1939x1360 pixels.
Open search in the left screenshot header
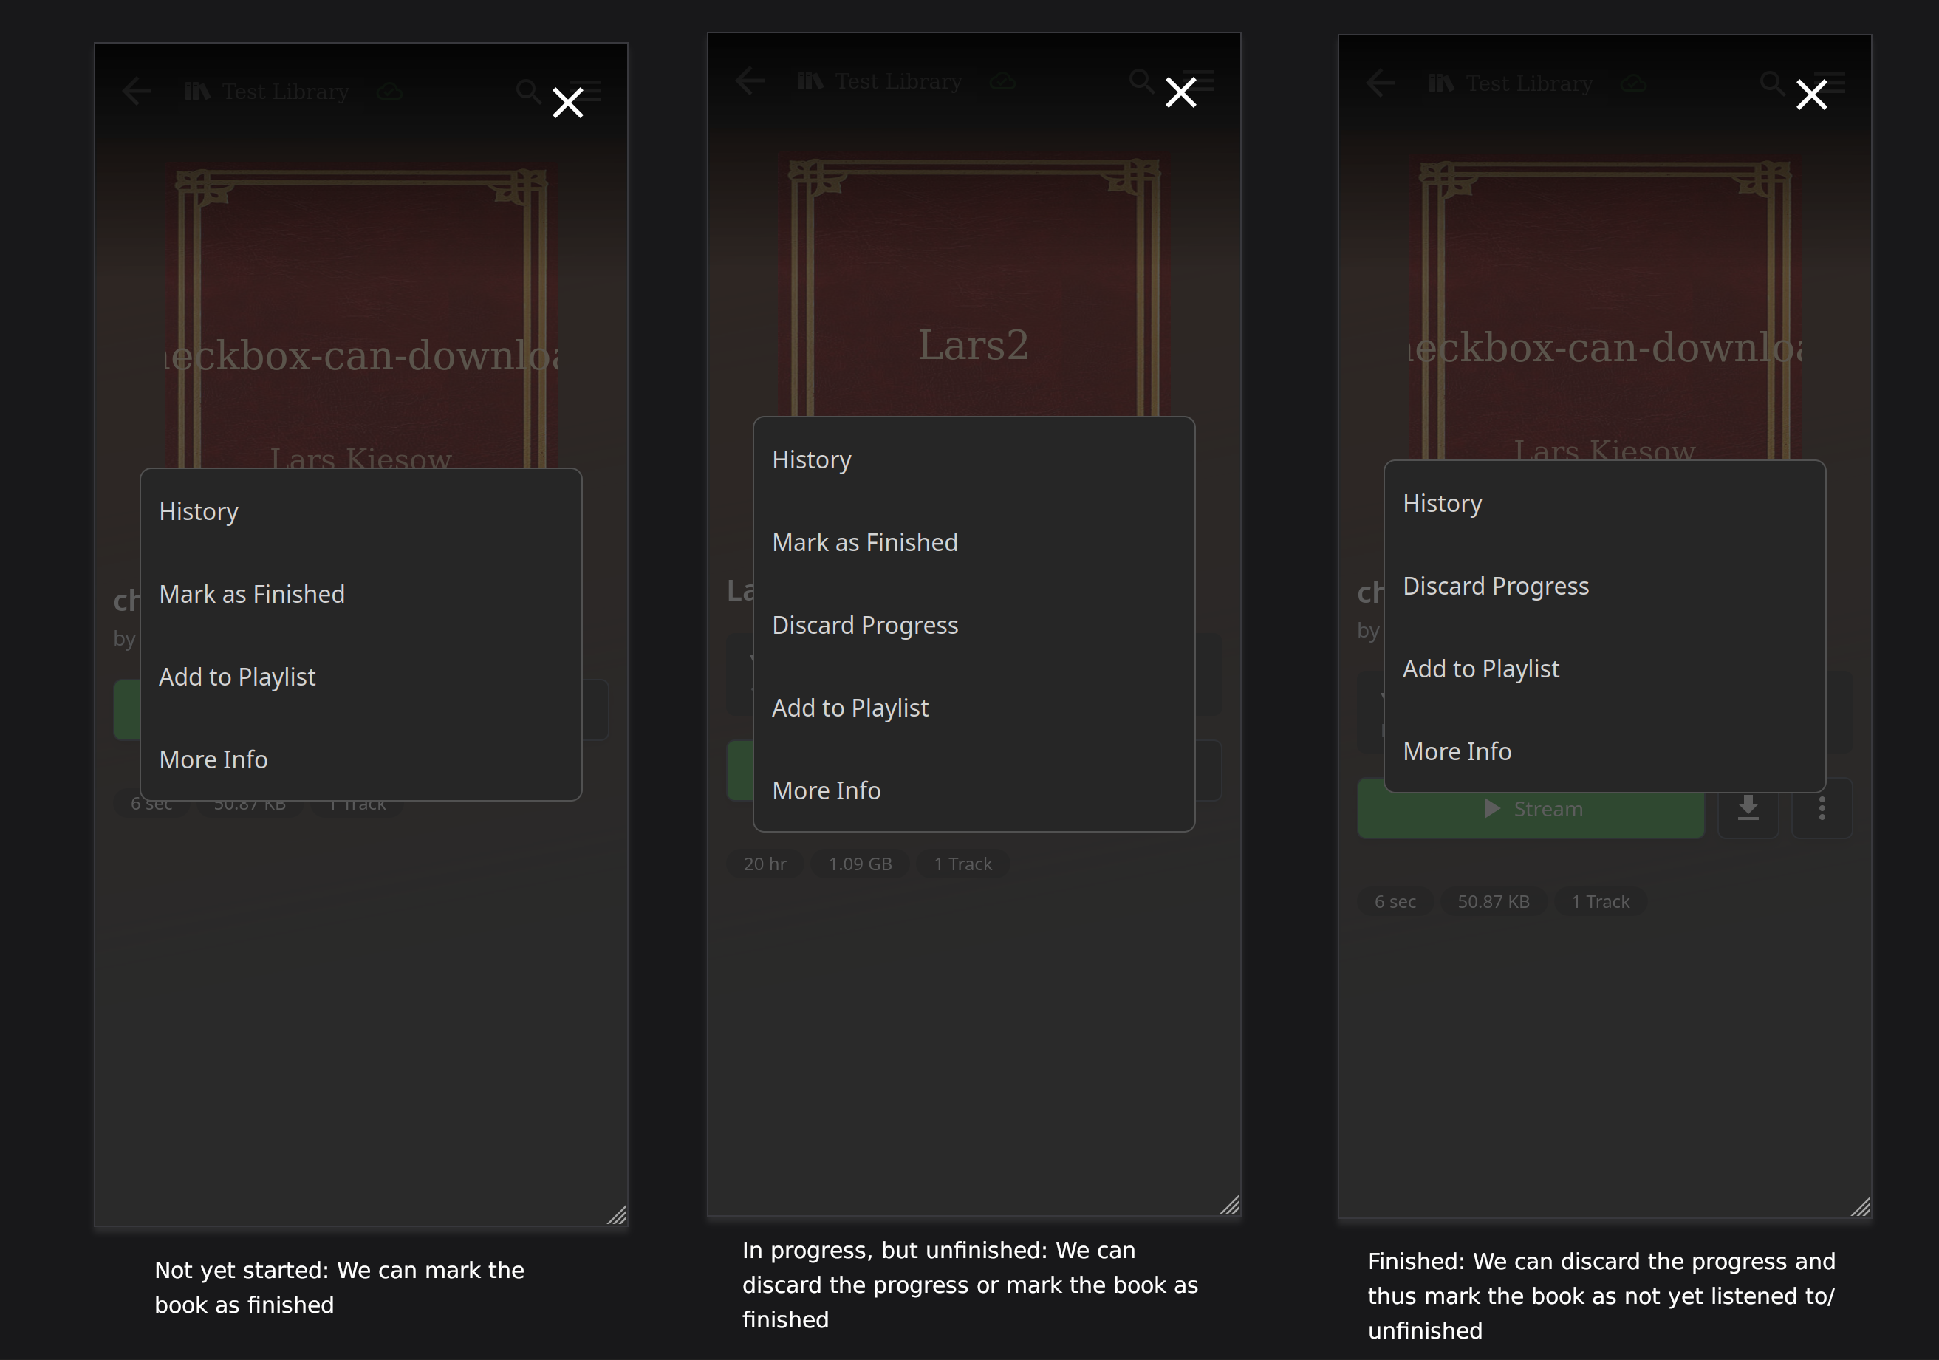[x=529, y=91]
